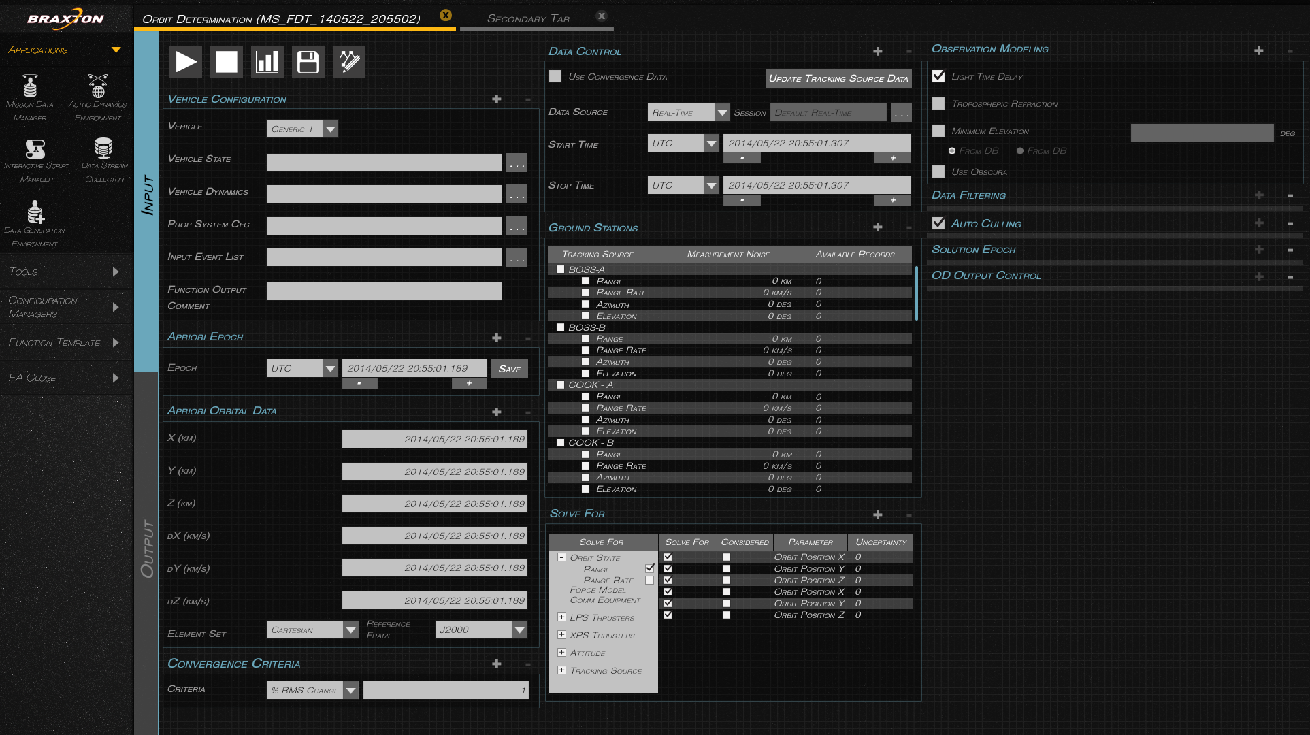The image size is (1310, 735).
Task: Open the Interactive Script Manager
Action: (x=37, y=150)
